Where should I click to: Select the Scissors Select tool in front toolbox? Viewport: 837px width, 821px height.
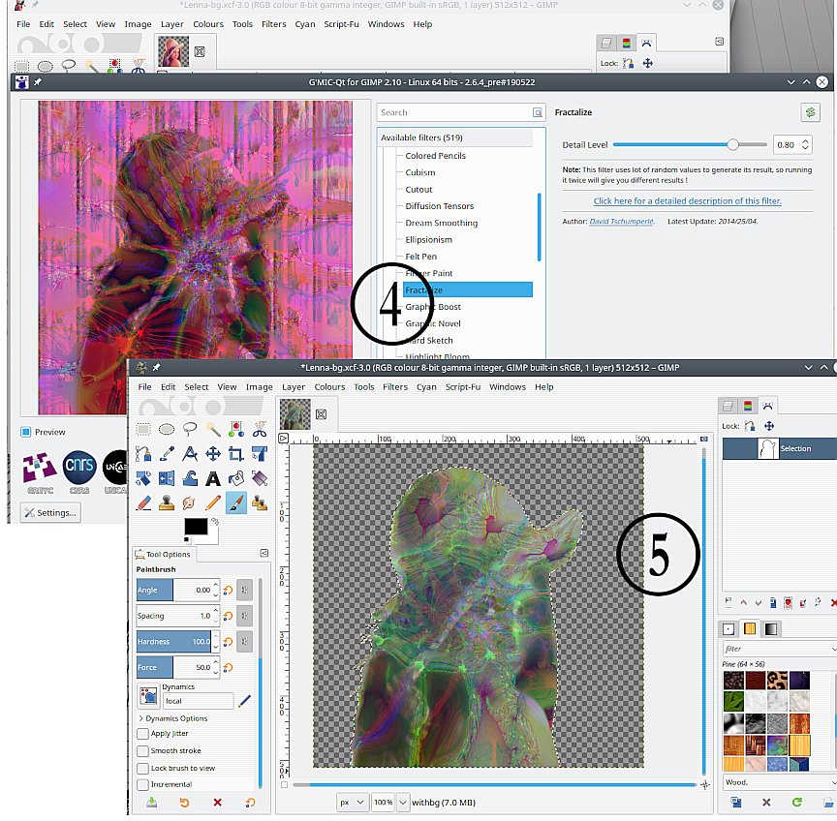pyautogui.click(x=260, y=429)
